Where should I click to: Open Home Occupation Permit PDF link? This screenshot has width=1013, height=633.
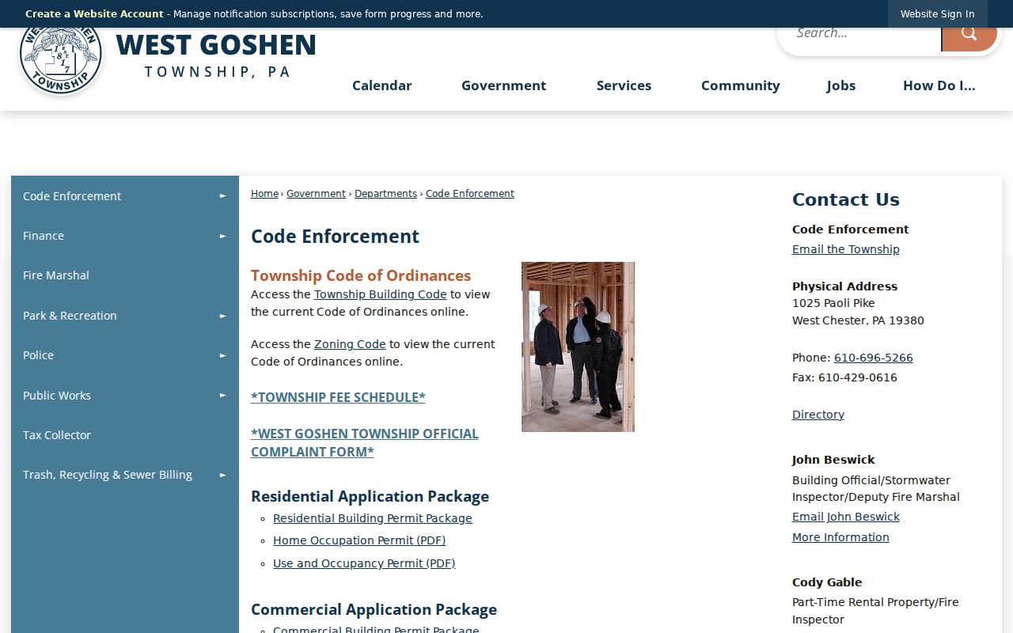359,540
